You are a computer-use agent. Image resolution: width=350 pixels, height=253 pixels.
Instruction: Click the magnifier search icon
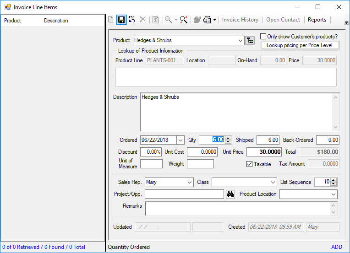(x=169, y=20)
